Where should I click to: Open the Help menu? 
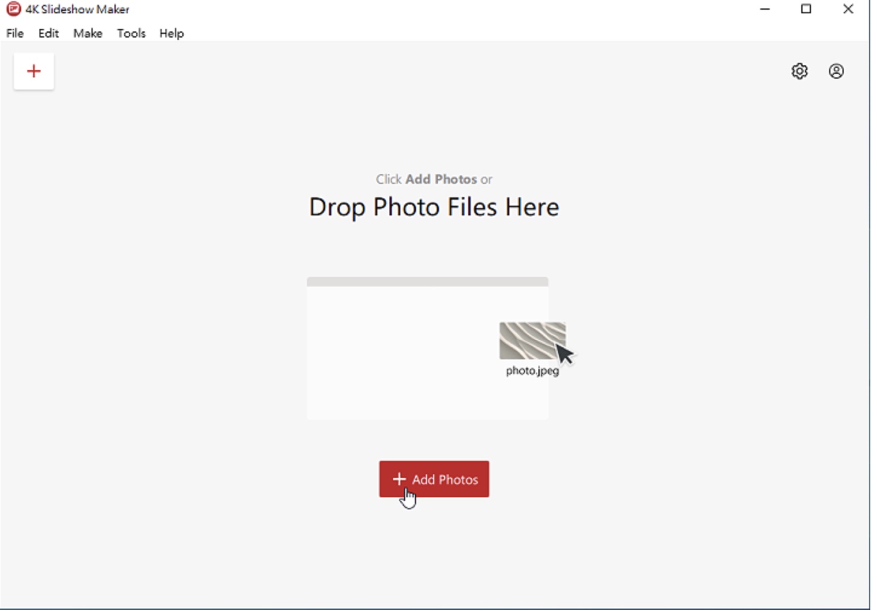171,33
